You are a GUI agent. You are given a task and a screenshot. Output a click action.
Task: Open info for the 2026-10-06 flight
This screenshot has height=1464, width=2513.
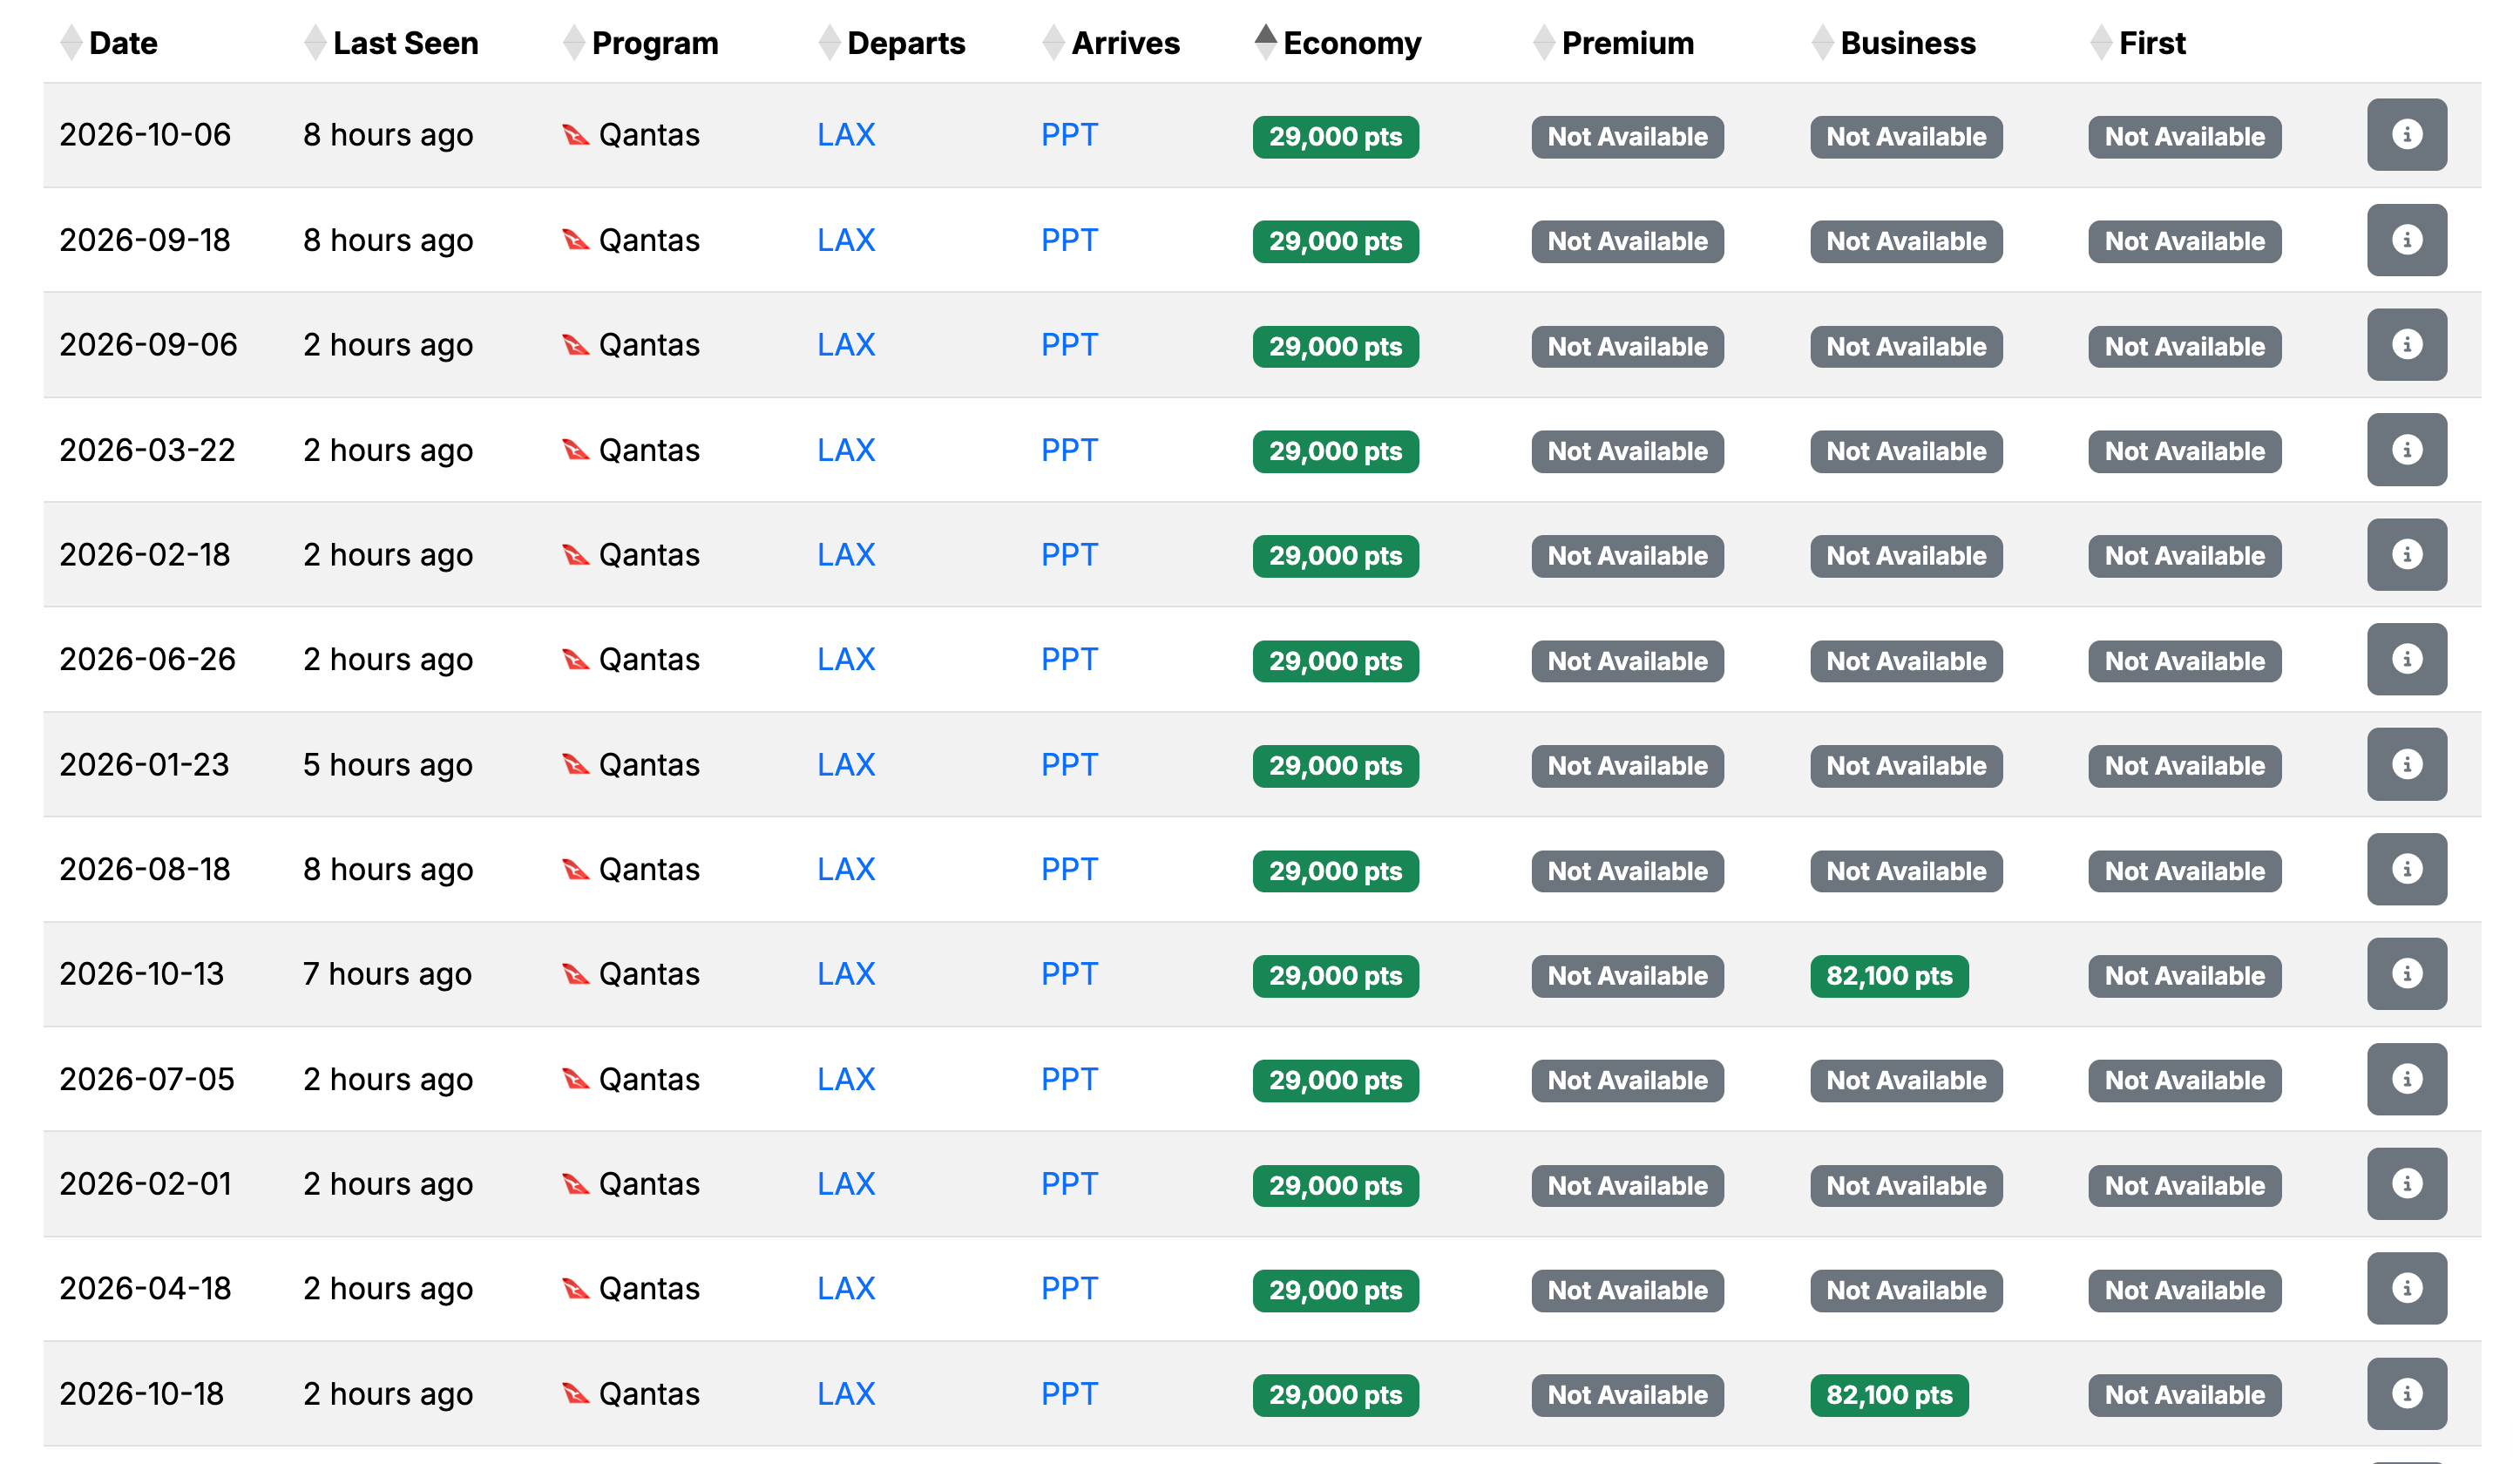[x=2405, y=134]
